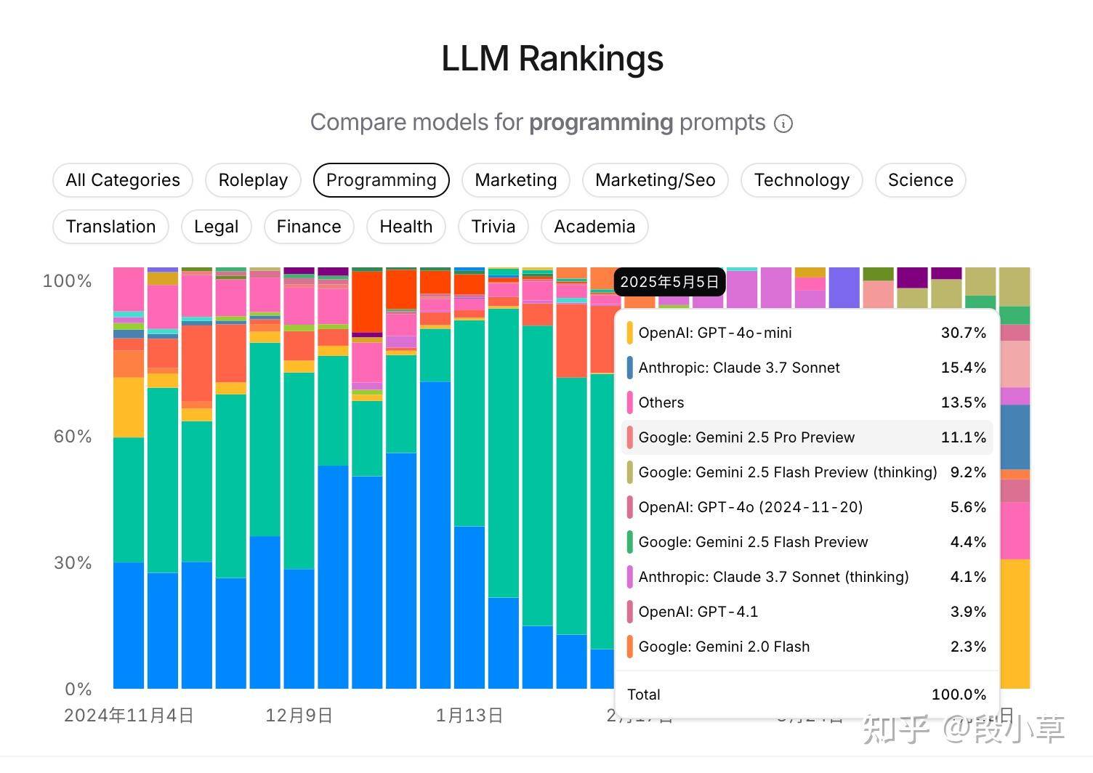Click the first bar above 2024年11月4日
The height and width of the screenshot is (773, 1093).
(x=129, y=478)
